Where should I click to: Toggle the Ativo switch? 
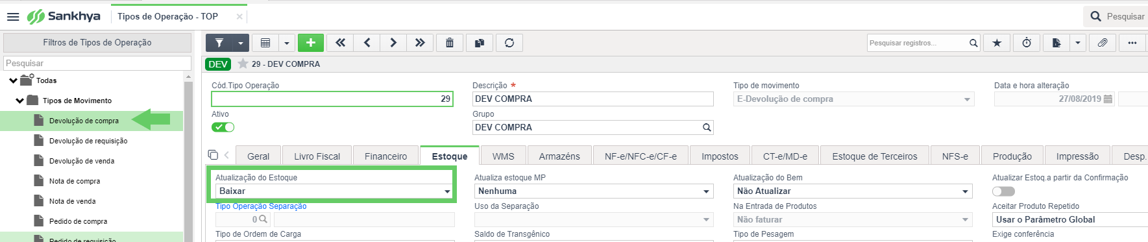click(x=223, y=127)
